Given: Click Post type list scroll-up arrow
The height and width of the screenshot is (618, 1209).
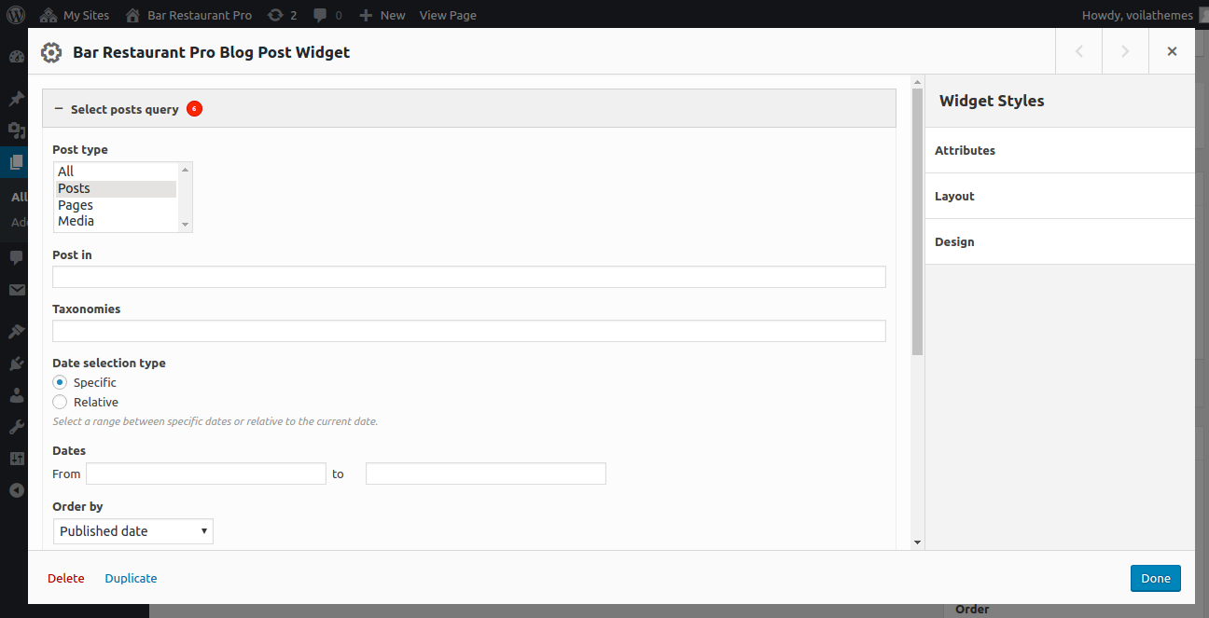Looking at the screenshot, I should point(185,169).
